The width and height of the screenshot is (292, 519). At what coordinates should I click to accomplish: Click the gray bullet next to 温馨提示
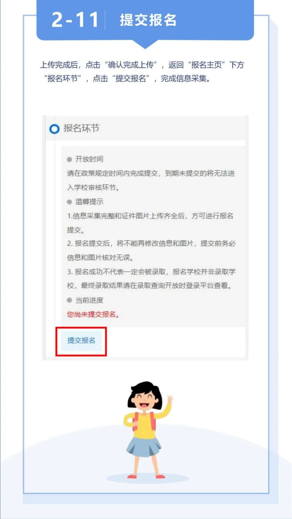(x=69, y=202)
